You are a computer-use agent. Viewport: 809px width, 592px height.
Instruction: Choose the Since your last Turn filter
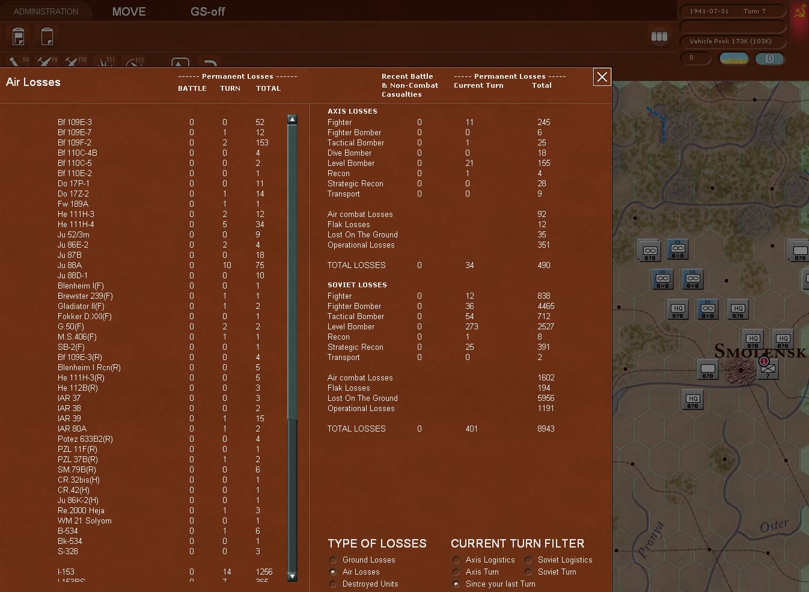494,584
